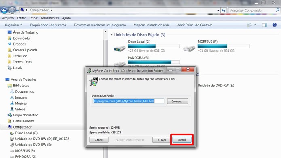Open the Exibir menu
This screenshot has width=281, height=158.
click(33, 18)
